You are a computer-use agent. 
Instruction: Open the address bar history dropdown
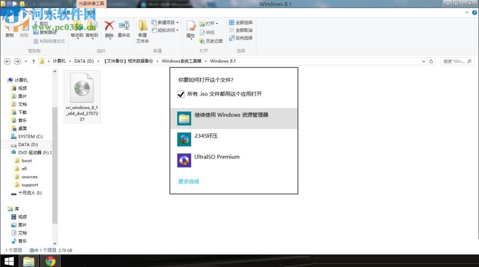click(x=424, y=61)
